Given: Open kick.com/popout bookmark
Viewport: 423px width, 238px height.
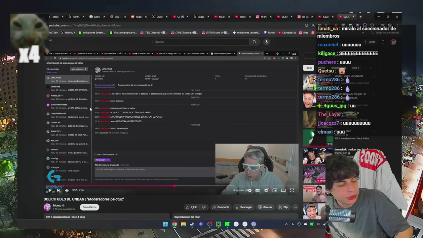Looking at the screenshot, I should point(123,33).
